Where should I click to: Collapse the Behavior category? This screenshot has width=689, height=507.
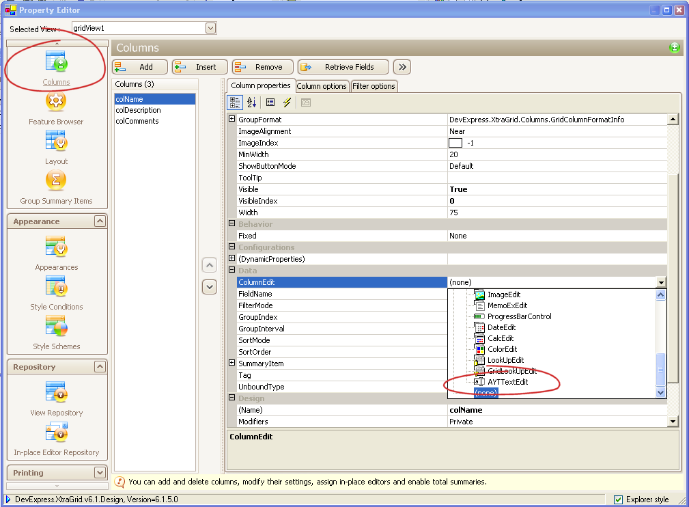coord(232,223)
